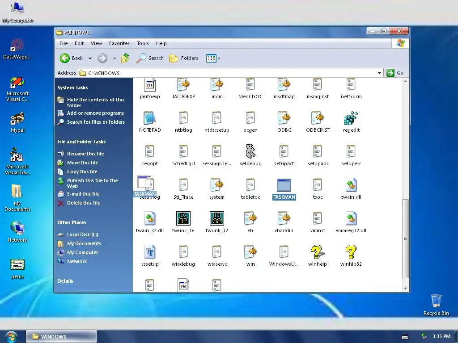Click Delete this file link
Viewport: 458px width, 343px height.
[84, 203]
